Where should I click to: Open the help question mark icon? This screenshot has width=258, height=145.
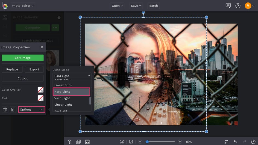click(x=238, y=6)
